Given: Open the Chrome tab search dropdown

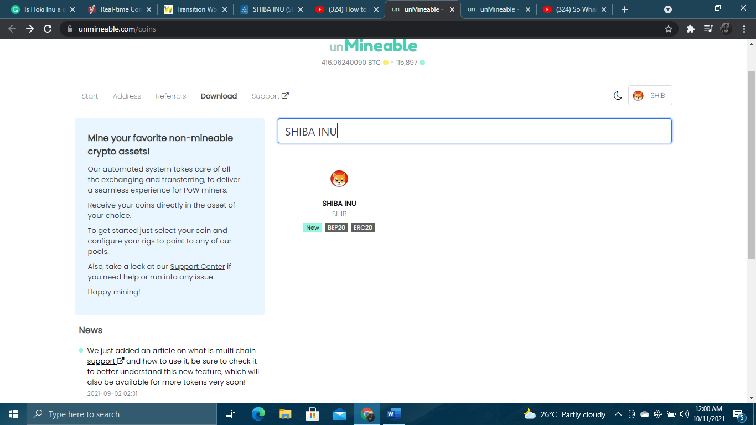Looking at the screenshot, I should [x=668, y=9].
